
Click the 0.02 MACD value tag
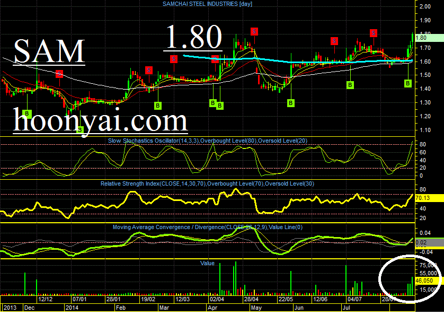[429, 242]
